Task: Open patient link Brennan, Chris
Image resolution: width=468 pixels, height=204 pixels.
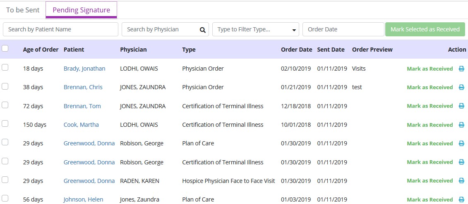Action: 83,88
